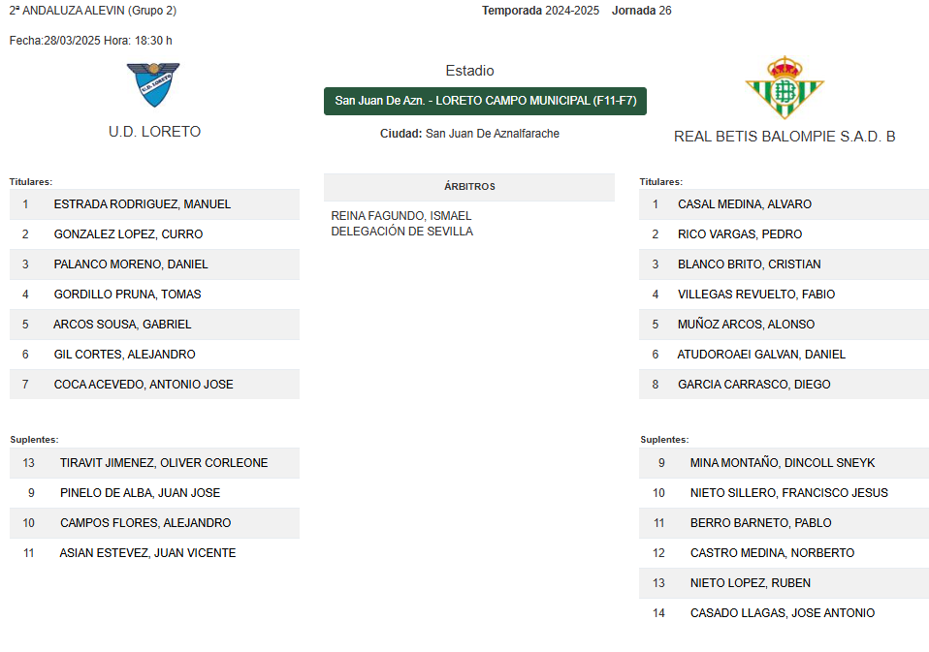Select substitute MINA MONTAÑO, DINCOLL SNEYK
The image size is (929, 652).
784,463
